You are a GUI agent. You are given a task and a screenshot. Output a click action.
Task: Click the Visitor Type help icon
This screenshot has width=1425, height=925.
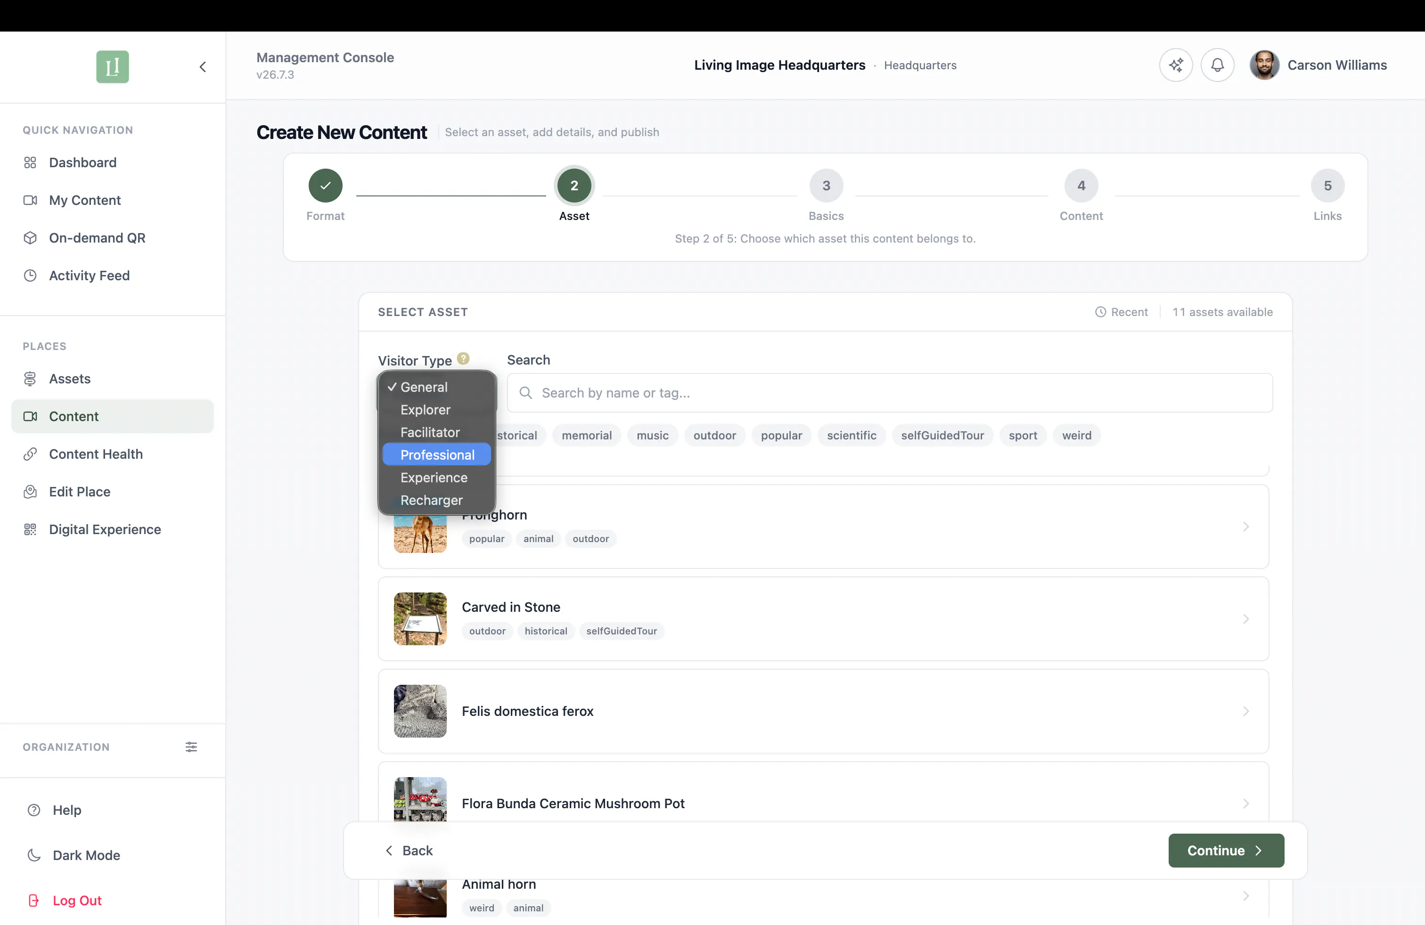point(463,358)
